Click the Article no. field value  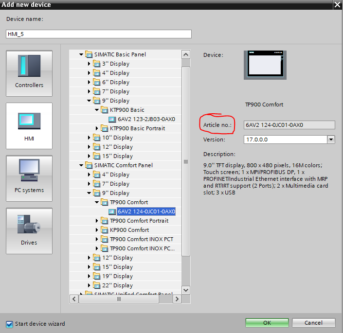click(289, 125)
